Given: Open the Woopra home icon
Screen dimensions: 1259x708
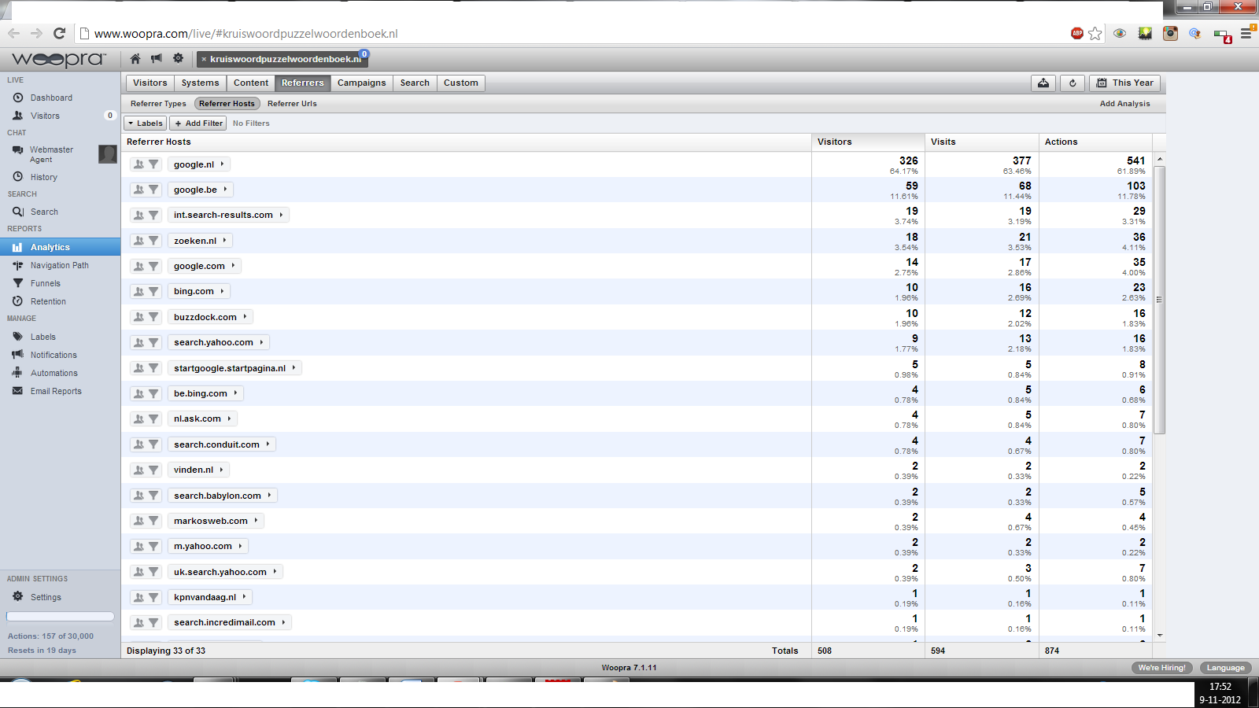Looking at the screenshot, I should point(135,59).
